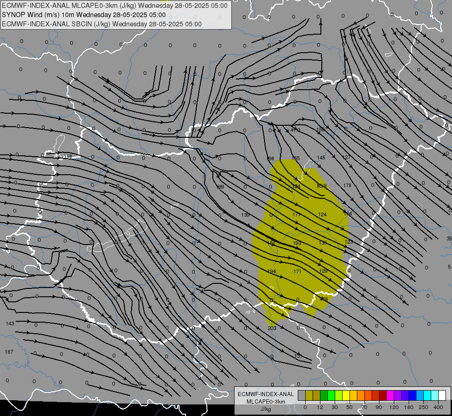Click the white swatch at the legend end
Viewport: 452px width, 416px height.
pos(442,395)
